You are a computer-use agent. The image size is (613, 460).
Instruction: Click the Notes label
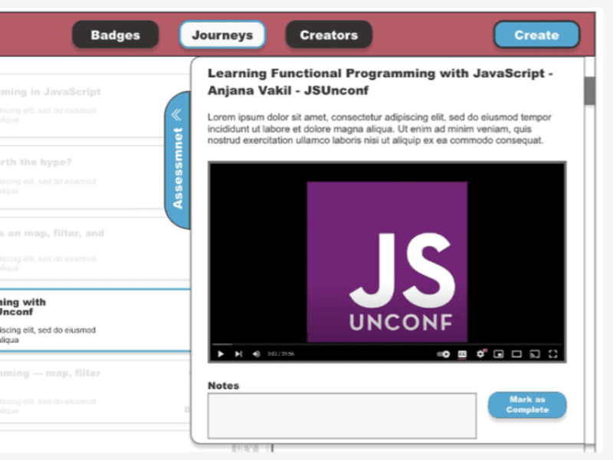(x=223, y=386)
